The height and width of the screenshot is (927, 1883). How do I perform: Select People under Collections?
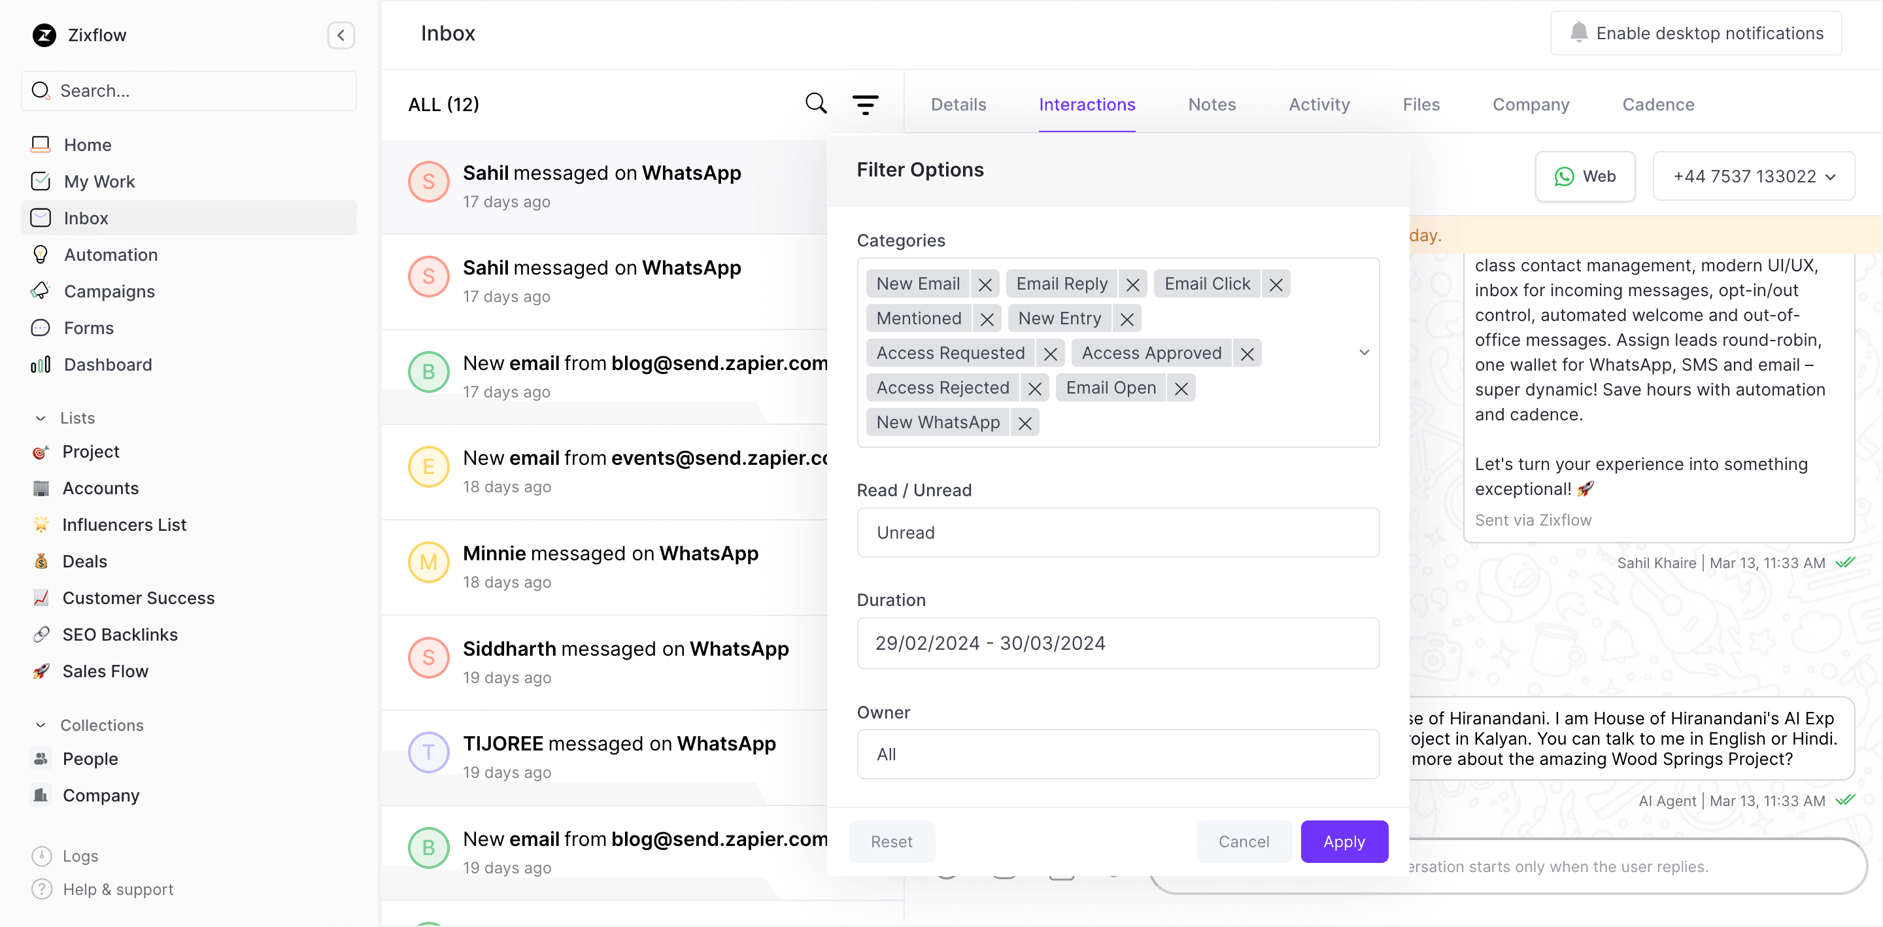pyautogui.click(x=90, y=759)
